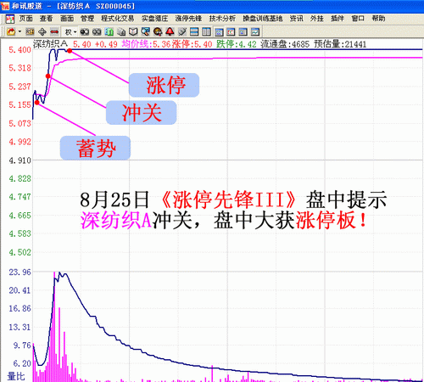This screenshot has width=424, height=382.
Task: Click the magnifier search icon in toolbar
Action: 146,31
